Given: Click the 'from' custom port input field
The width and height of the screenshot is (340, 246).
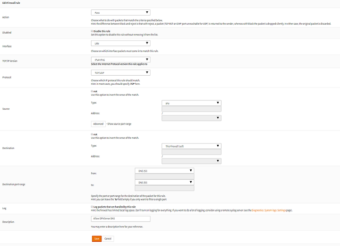Looking at the screenshot, I should click(164, 176).
